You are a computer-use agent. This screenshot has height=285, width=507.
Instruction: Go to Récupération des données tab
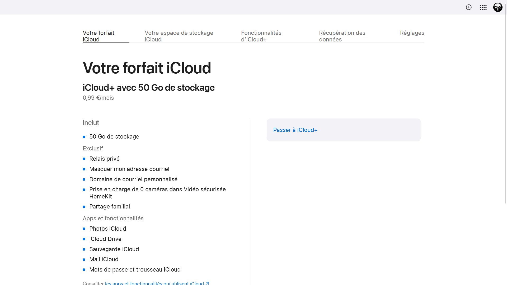342,36
